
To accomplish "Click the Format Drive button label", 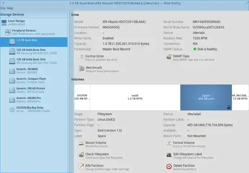I will [x=95, y=56].
